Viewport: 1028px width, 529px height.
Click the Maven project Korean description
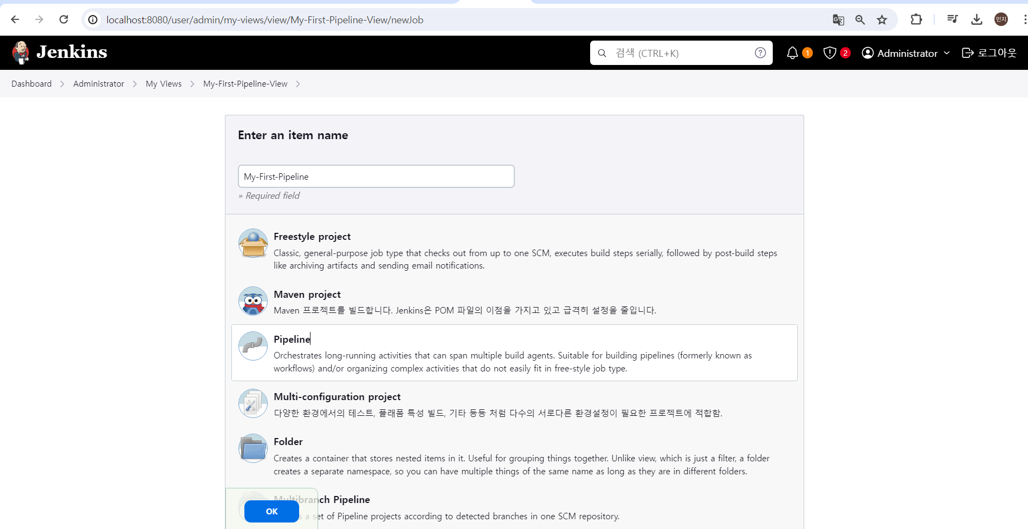click(x=465, y=310)
